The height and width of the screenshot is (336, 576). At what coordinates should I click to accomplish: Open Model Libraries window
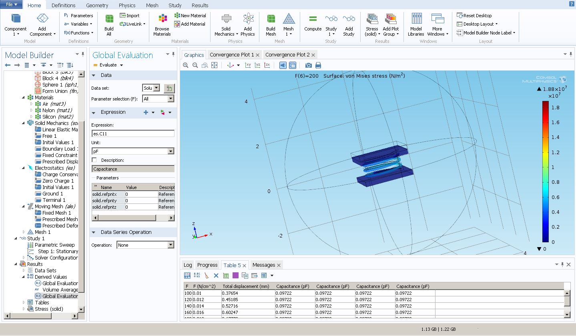416,25
